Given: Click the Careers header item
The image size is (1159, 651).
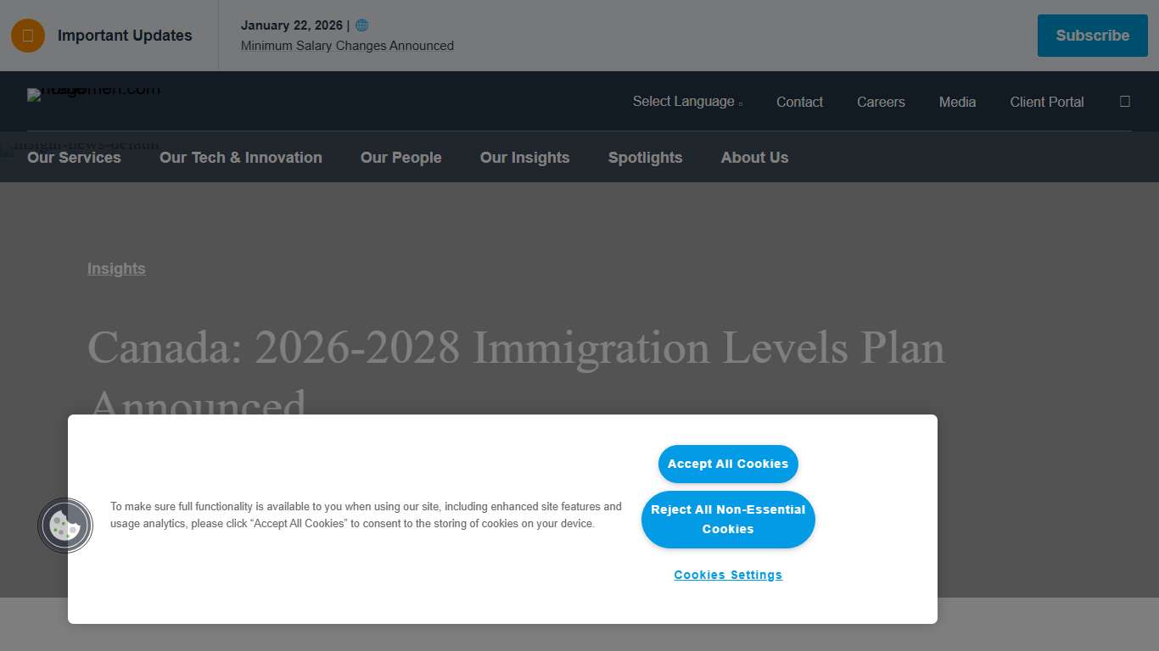Looking at the screenshot, I should (x=881, y=101).
